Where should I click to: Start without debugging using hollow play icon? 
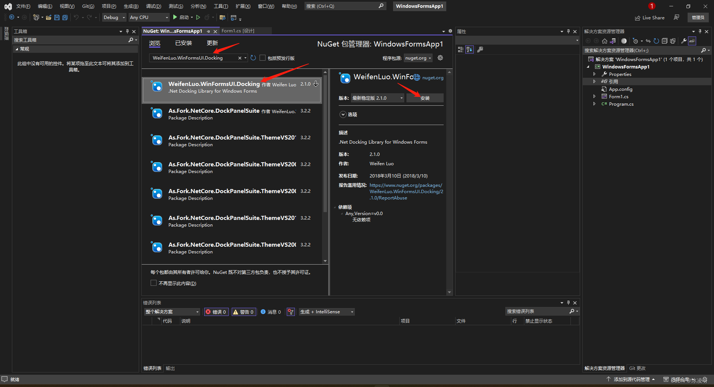[198, 17]
